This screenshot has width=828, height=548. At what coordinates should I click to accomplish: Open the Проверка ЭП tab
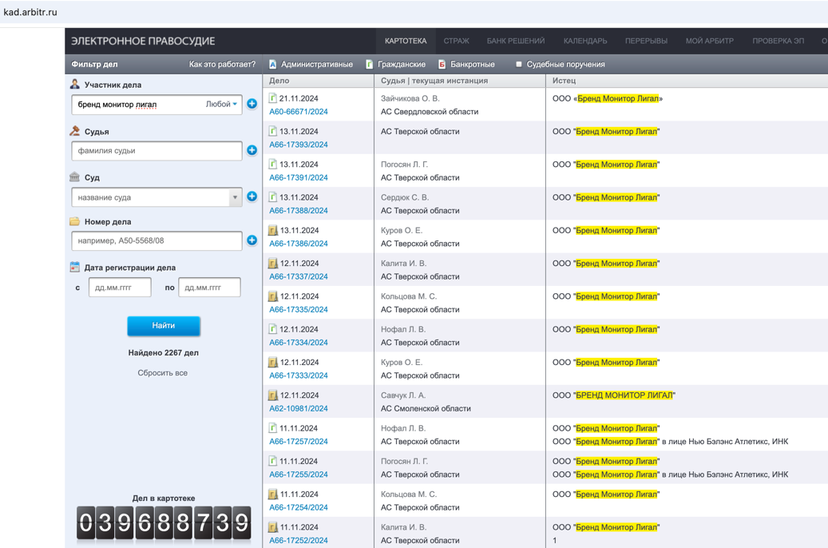point(778,41)
